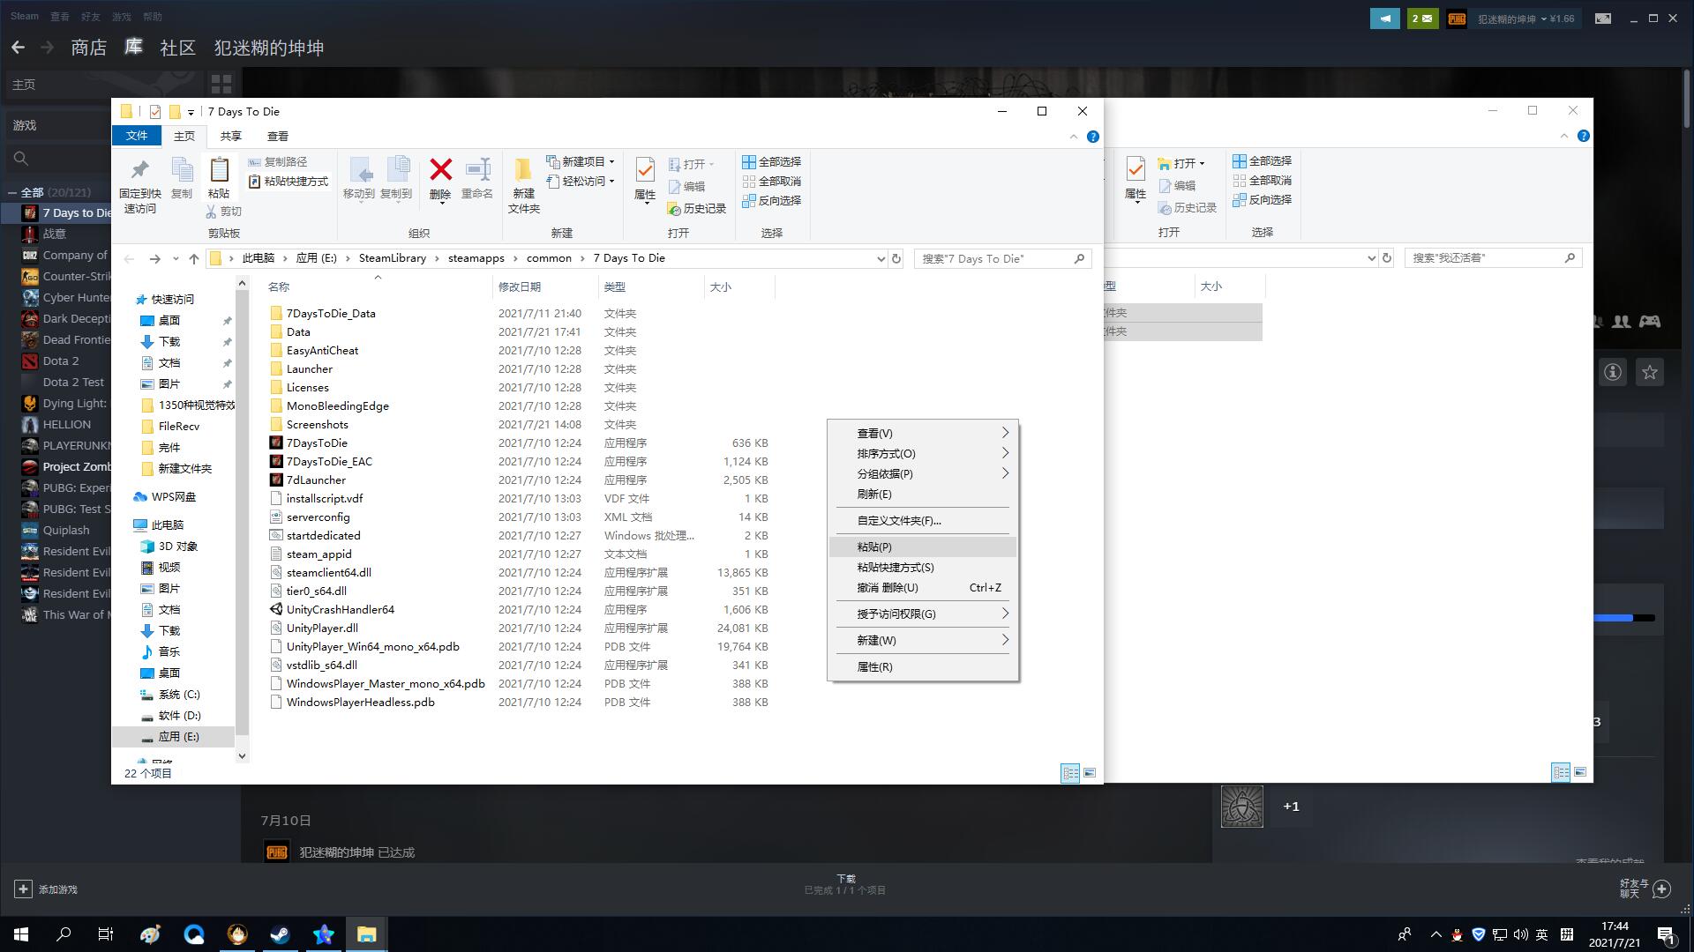Select the UnityCrashHandler64 file

point(340,610)
